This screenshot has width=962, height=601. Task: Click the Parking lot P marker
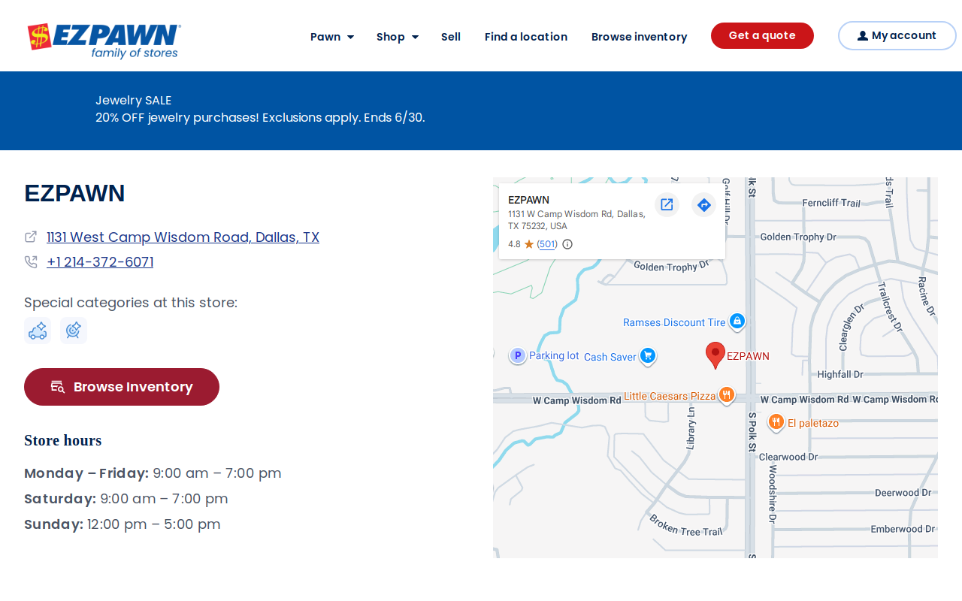click(x=518, y=355)
